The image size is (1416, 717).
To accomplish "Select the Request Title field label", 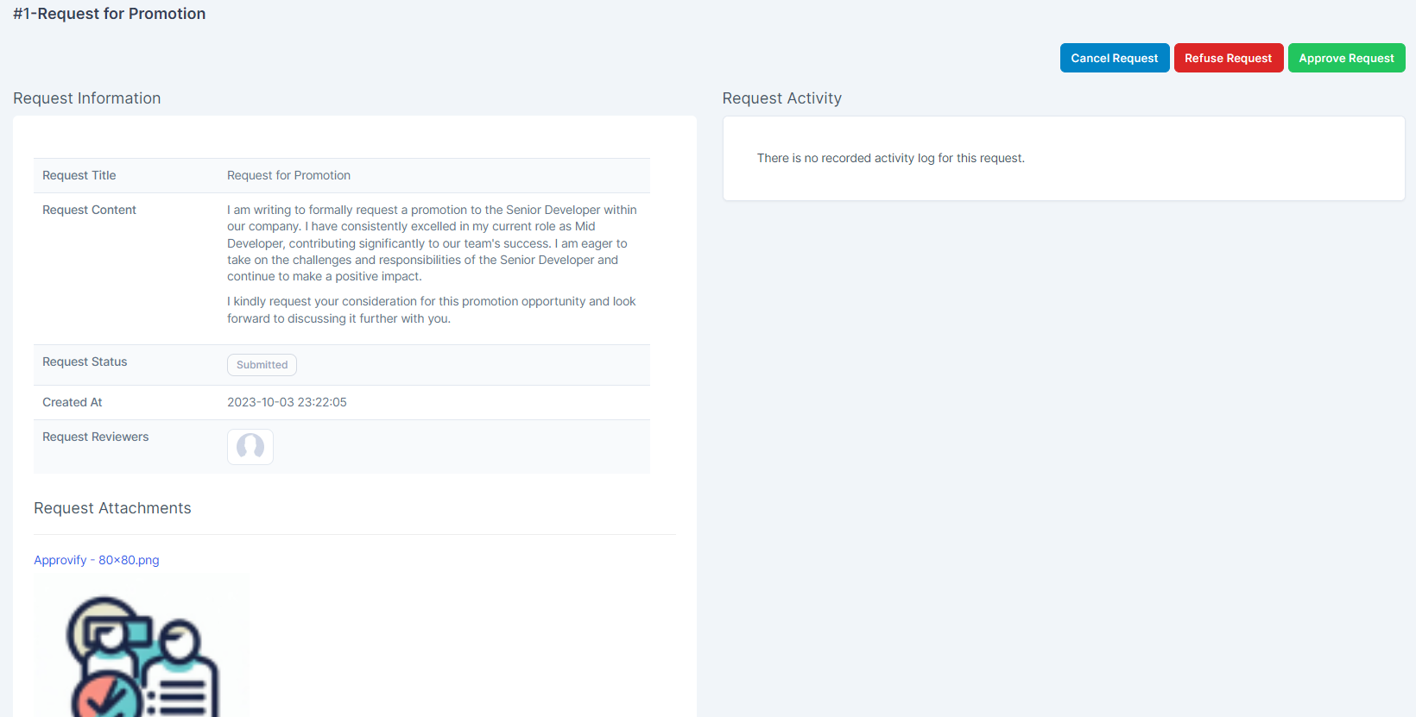I will (79, 175).
